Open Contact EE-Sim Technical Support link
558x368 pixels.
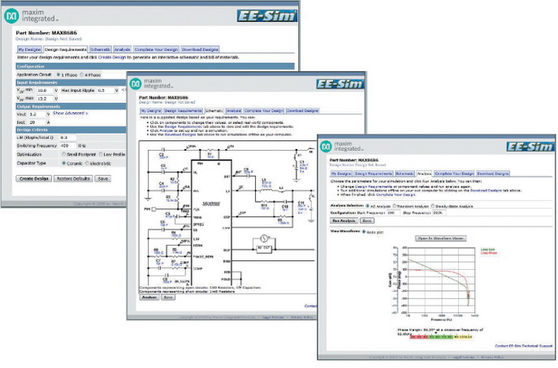524,345
